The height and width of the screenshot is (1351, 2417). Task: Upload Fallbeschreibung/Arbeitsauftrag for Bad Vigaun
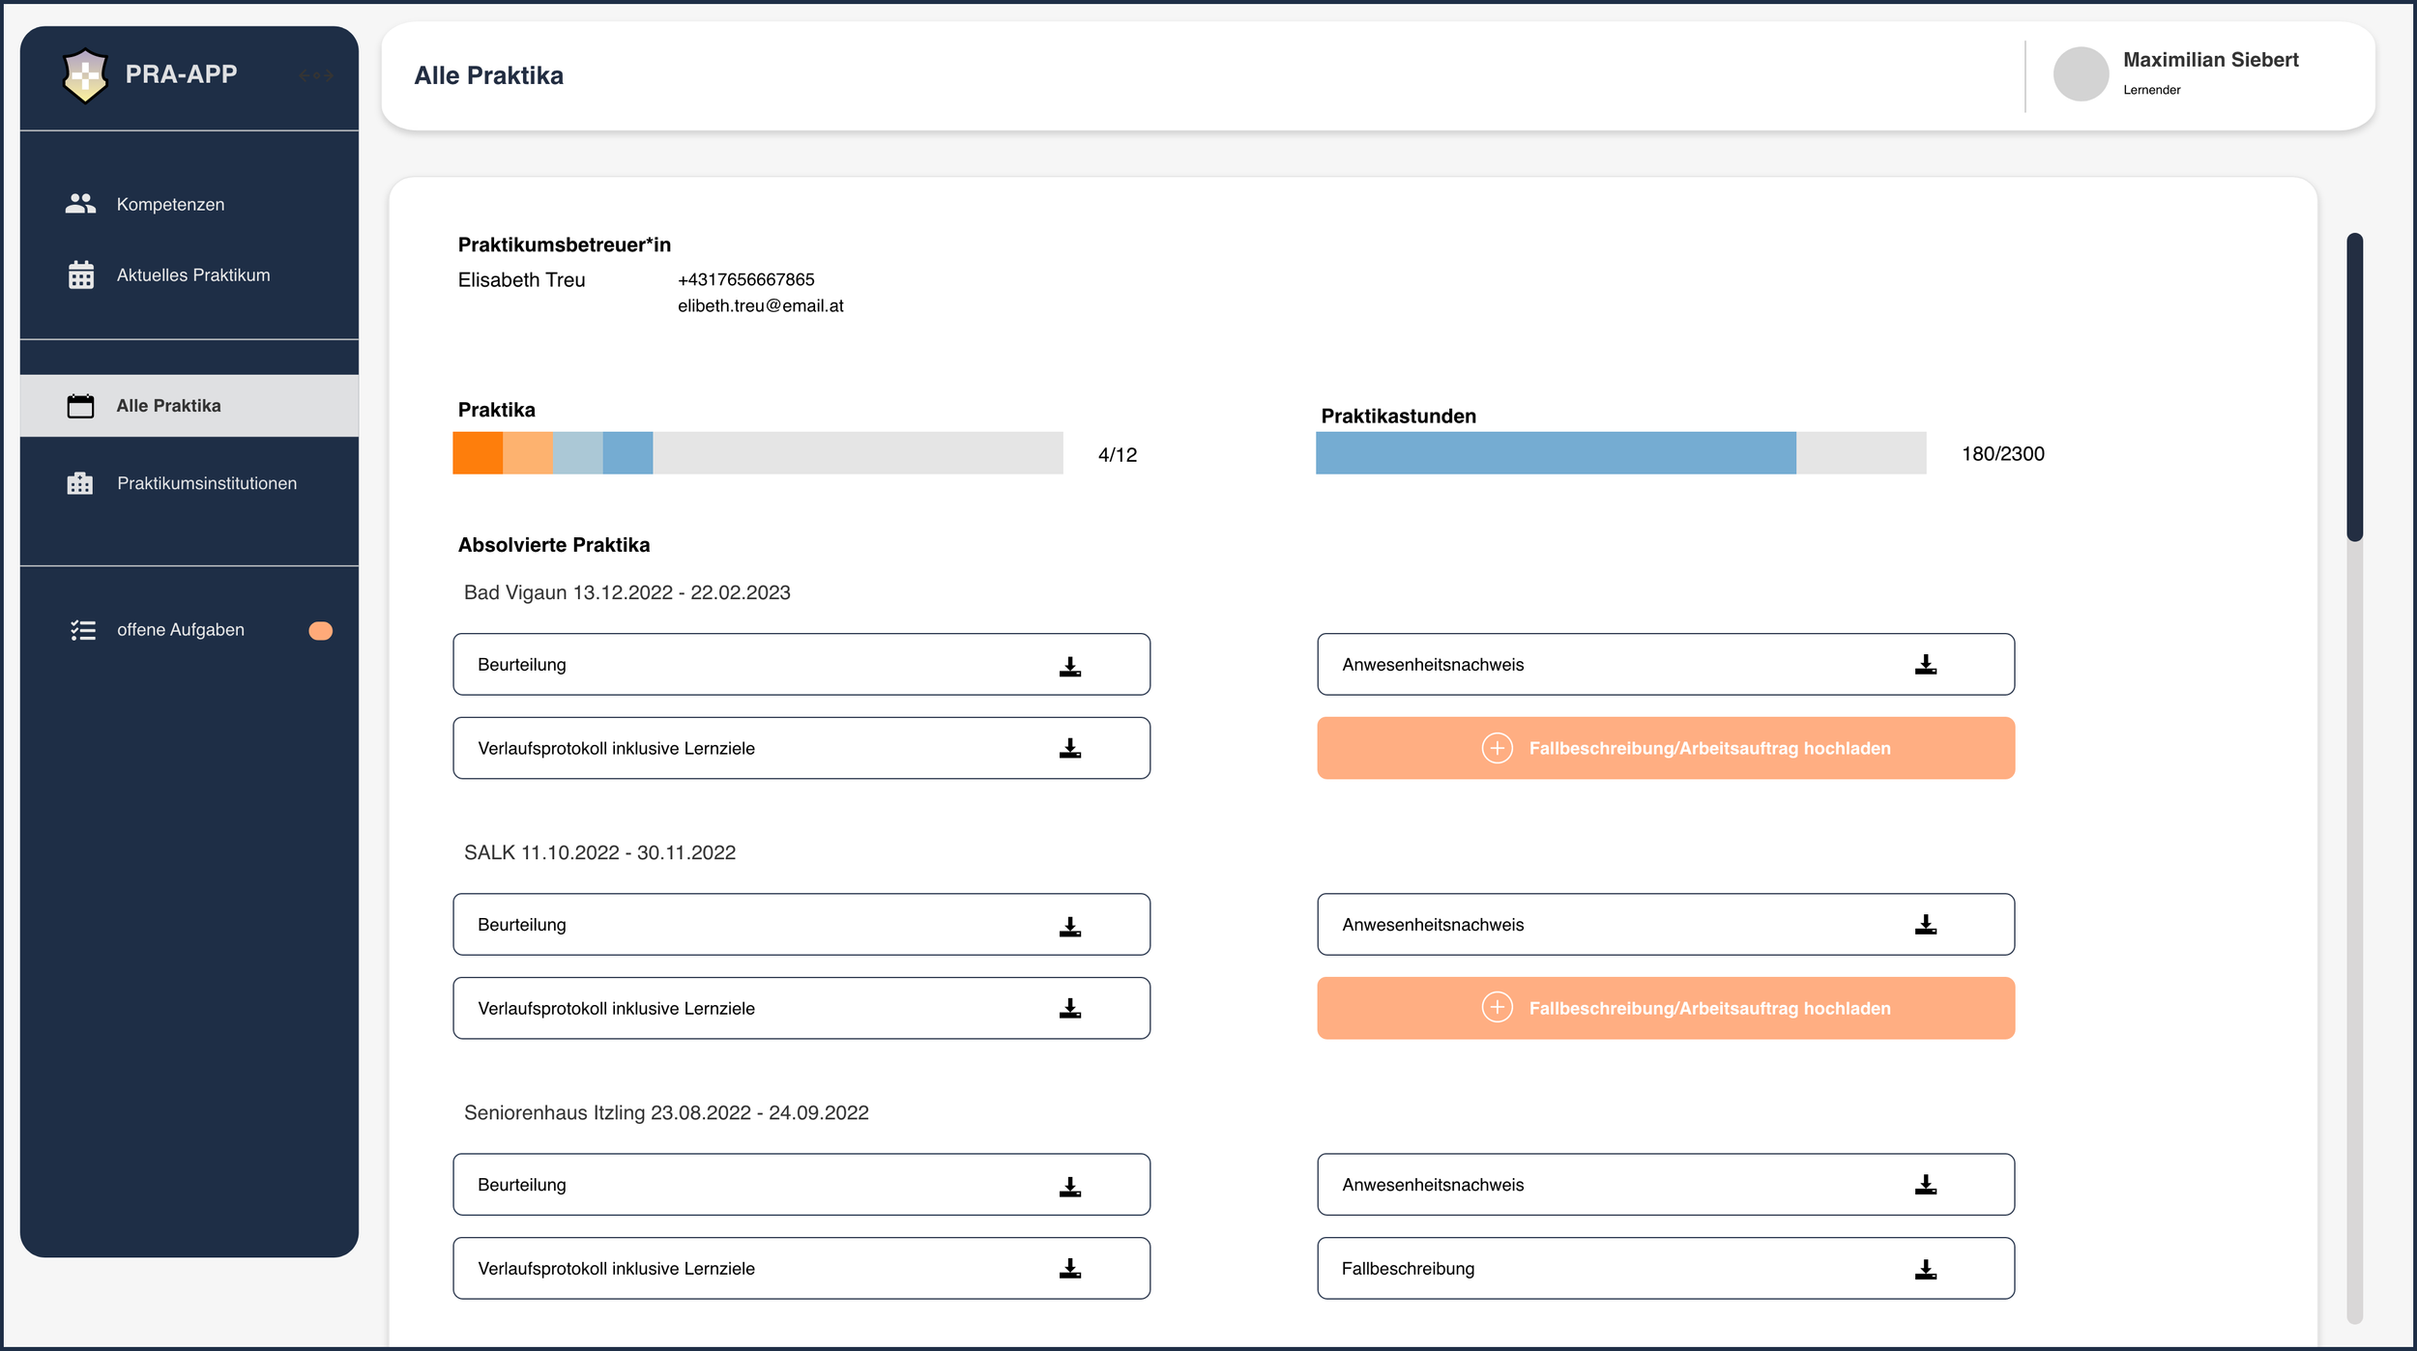[x=1665, y=748]
